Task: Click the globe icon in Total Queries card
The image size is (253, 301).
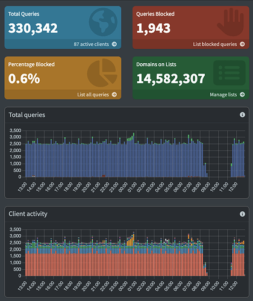Action: click(x=103, y=22)
